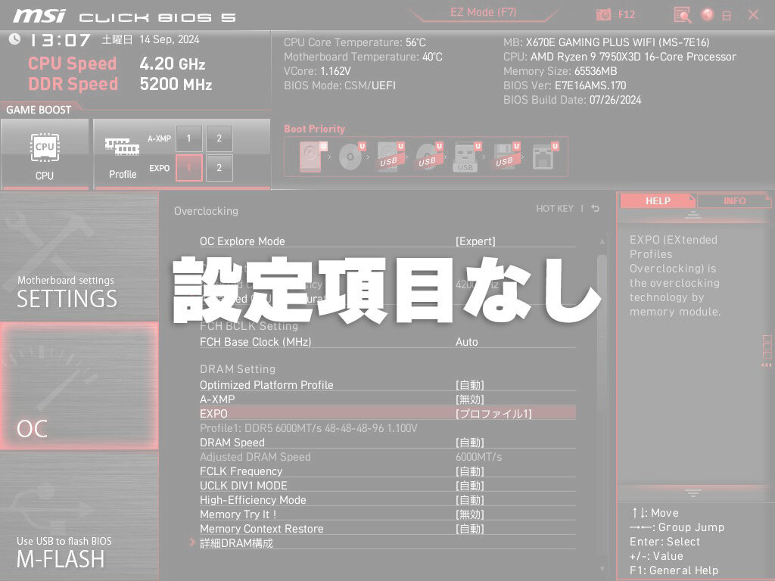Image resolution: width=775 pixels, height=581 pixels.
Task: Close the BIOS with X icon
Action: 753,15
